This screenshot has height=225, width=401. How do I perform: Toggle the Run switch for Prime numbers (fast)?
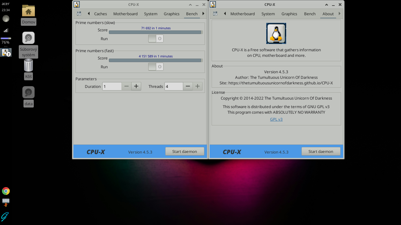156,67
